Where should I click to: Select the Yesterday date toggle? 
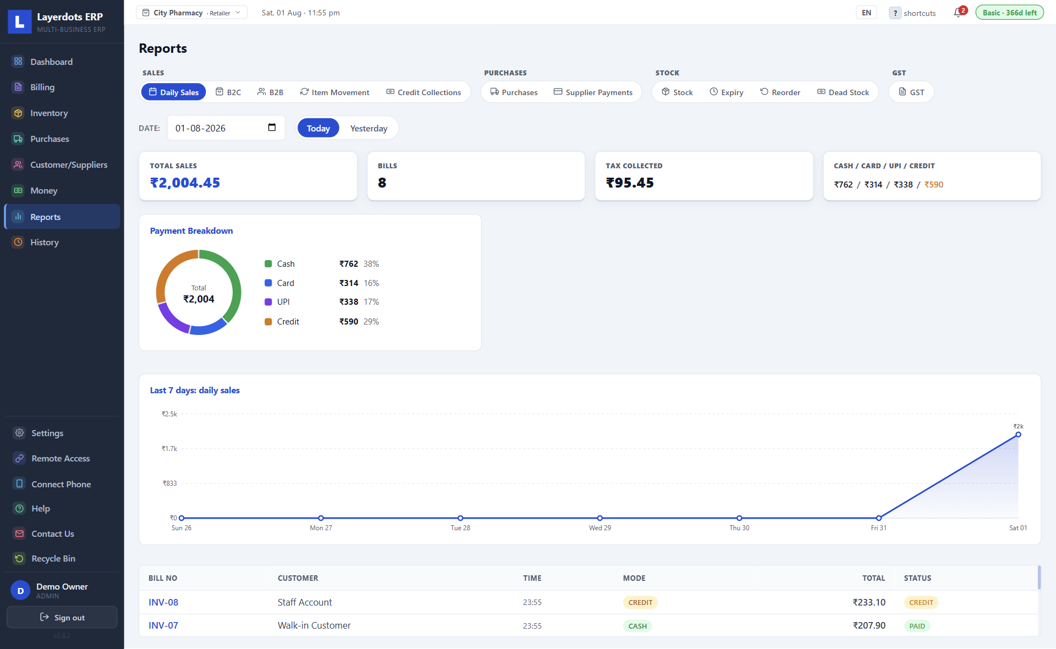coord(369,128)
